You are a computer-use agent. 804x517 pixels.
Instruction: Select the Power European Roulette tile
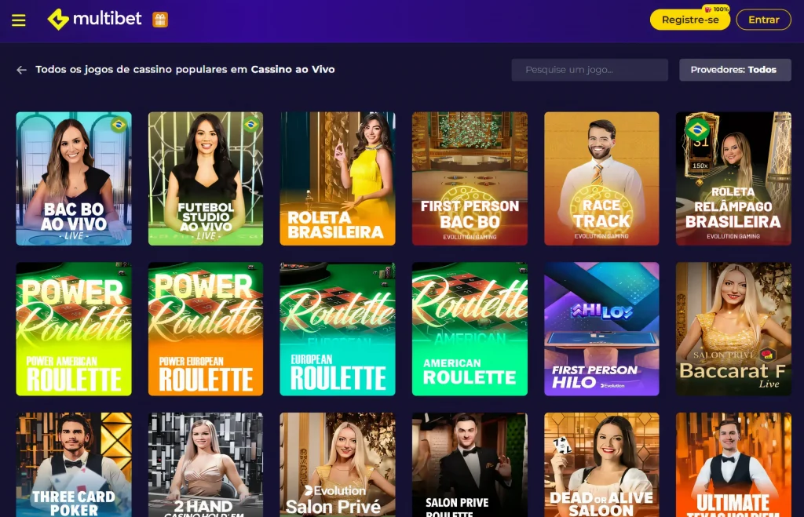(x=206, y=329)
